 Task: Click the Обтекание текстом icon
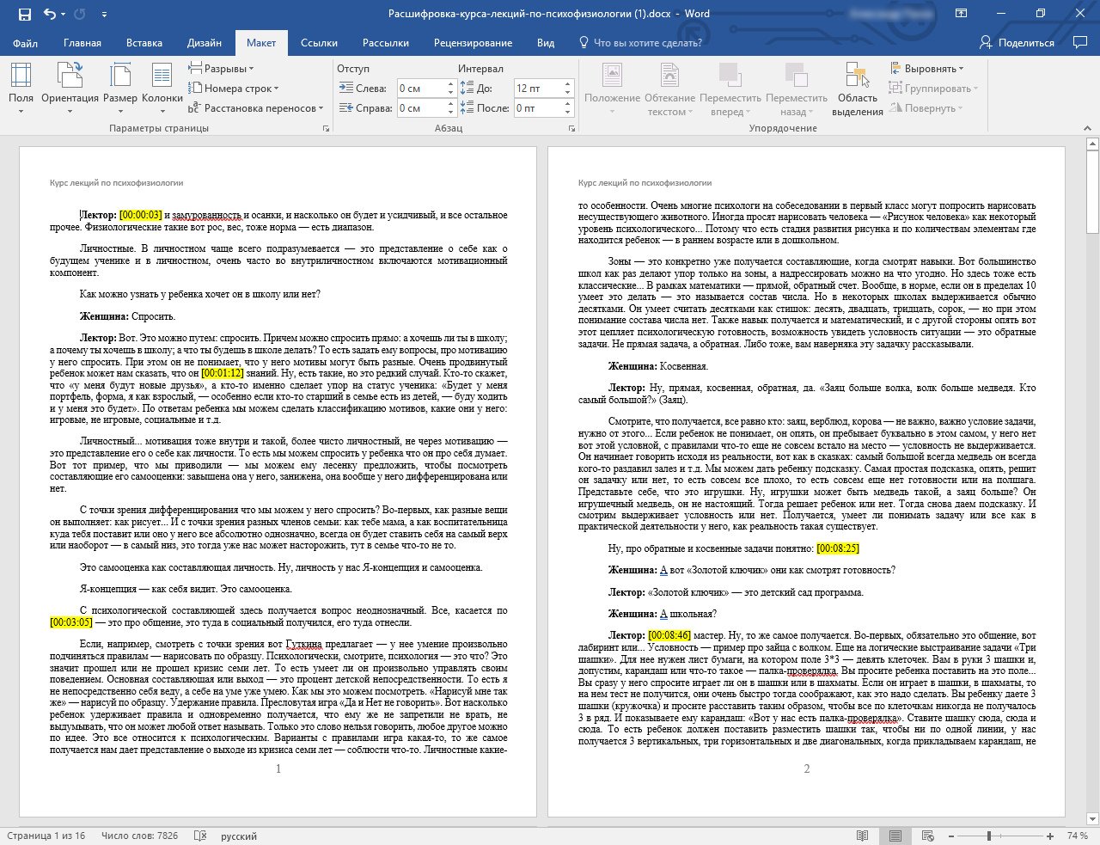tap(669, 88)
